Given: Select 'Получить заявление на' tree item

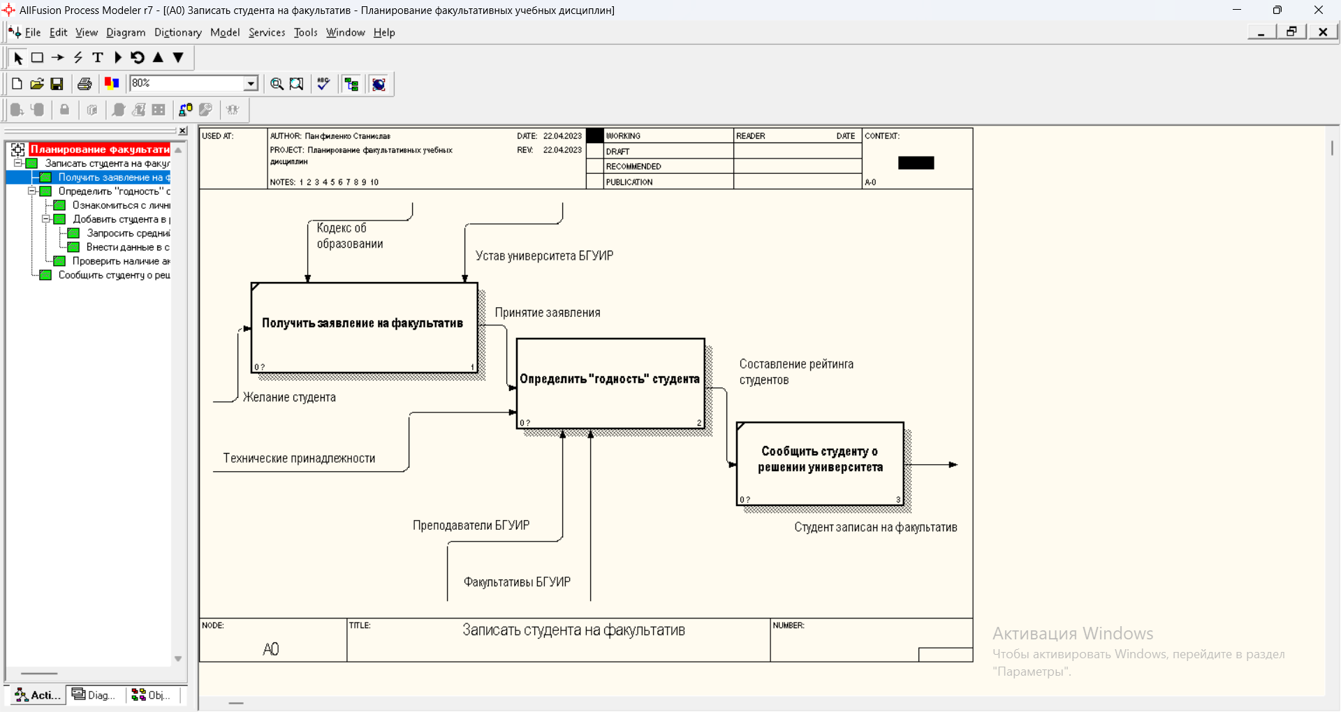Looking at the screenshot, I should pyautogui.click(x=114, y=177).
